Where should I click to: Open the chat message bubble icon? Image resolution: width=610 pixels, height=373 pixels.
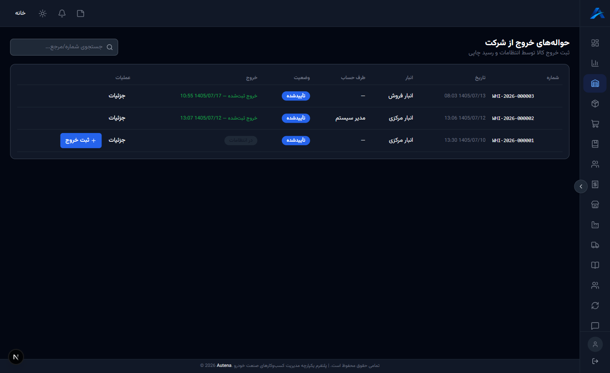[595, 326]
